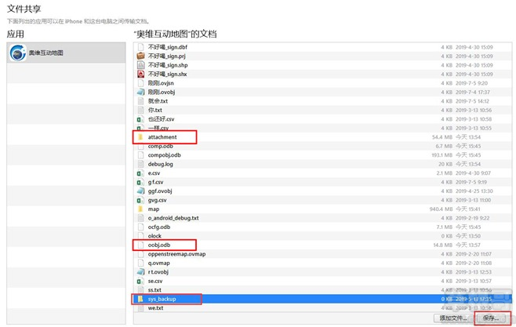The height and width of the screenshot is (327, 516).
Task: Select the we.txt file
Action: 155,308
